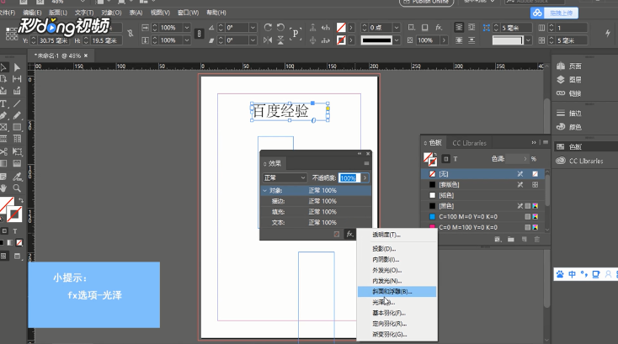Image resolution: width=618 pixels, height=344 pixels.
Task: Expand fill color arrow in control bar
Action: 351,28
